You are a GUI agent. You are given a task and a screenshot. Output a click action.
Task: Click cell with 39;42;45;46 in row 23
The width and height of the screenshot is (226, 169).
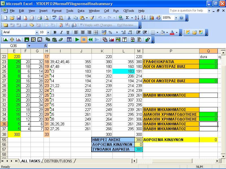tap(60, 62)
